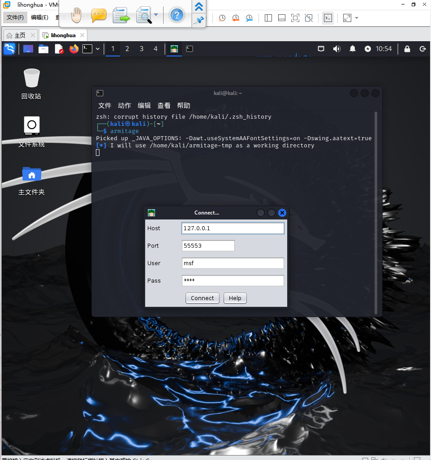Open the dropdown beside the magnifier icon
This screenshot has height=460, width=431.
point(156,15)
